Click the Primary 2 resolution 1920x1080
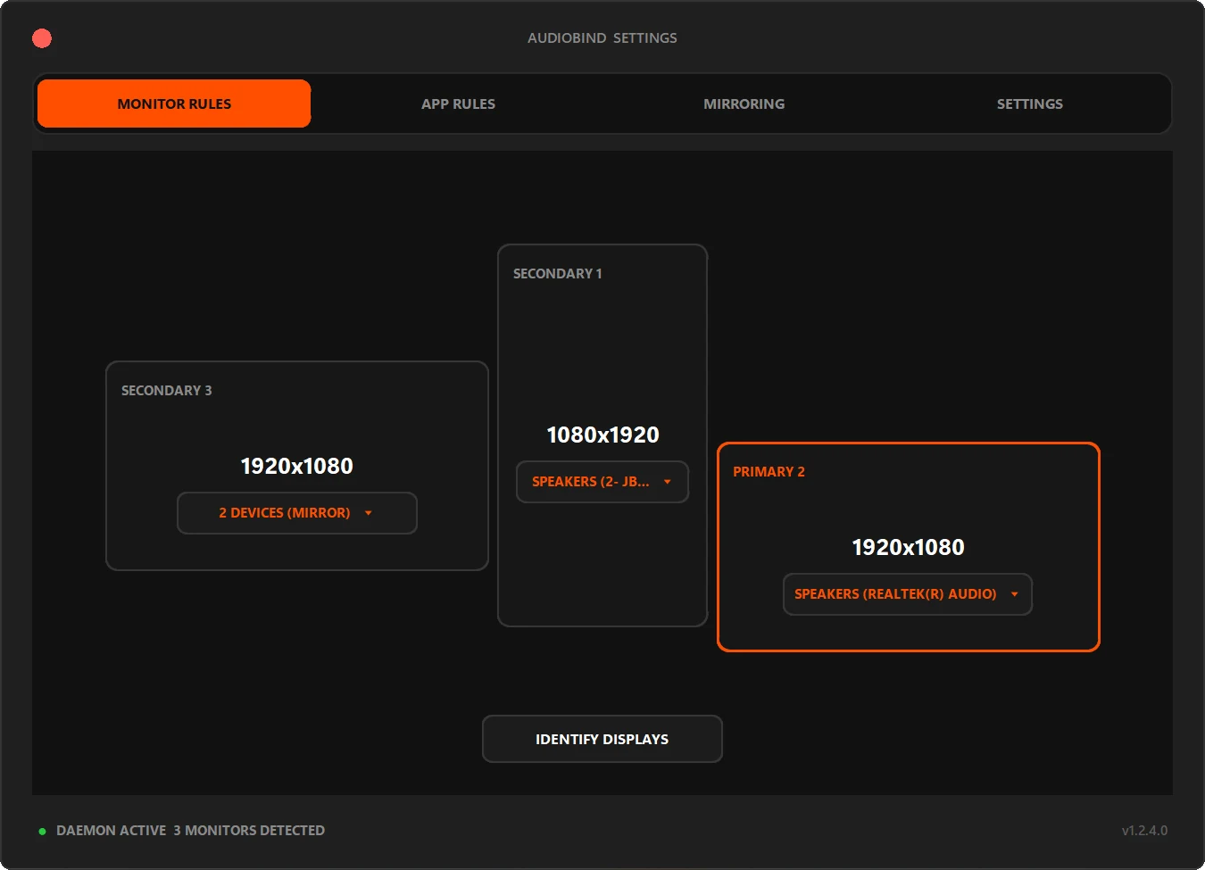Viewport: 1205px width, 870px height. pos(909,548)
